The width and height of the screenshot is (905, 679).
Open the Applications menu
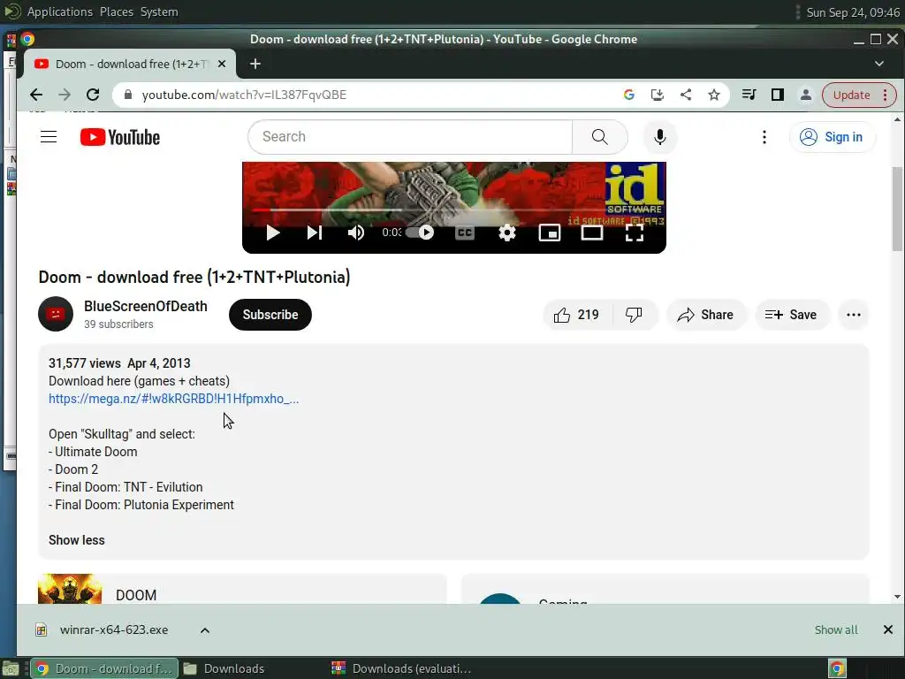pyautogui.click(x=59, y=11)
